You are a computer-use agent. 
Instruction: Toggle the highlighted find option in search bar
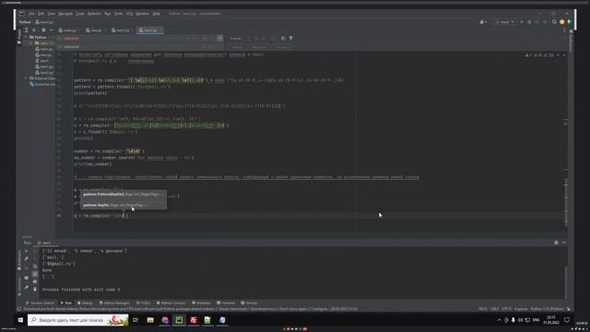[219, 39]
